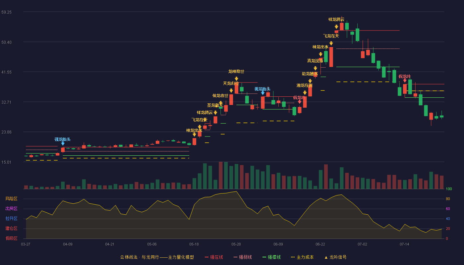Click the topmost 祥龙腾云 arrow near the price peak
Viewport: 464px width, 265px height.
pos(336,27)
